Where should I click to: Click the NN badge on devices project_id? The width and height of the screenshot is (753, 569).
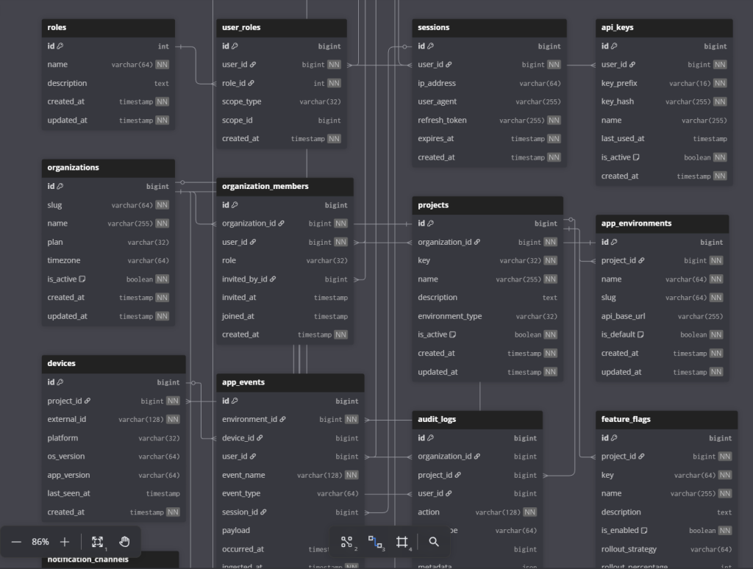click(x=173, y=401)
